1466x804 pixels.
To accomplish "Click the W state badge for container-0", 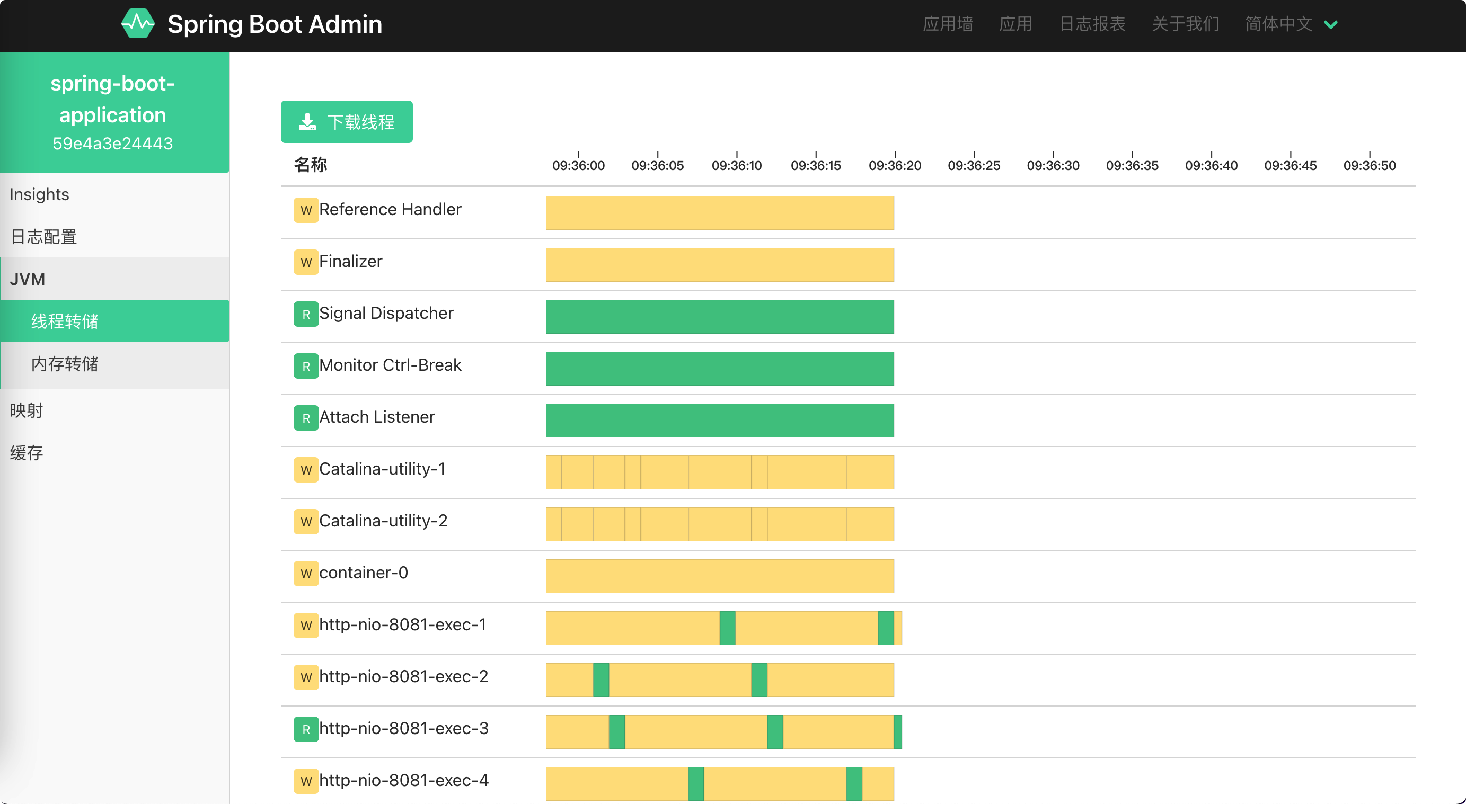I will 306,573.
